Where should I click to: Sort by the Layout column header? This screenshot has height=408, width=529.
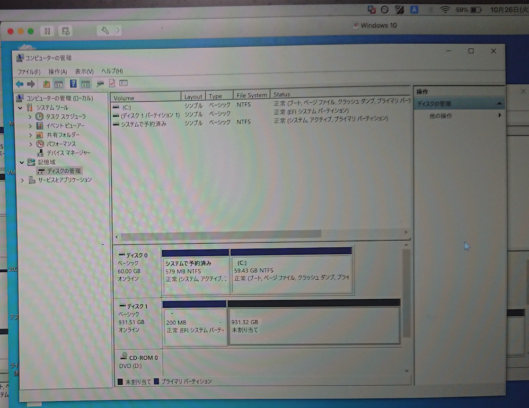pyautogui.click(x=193, y=96)
